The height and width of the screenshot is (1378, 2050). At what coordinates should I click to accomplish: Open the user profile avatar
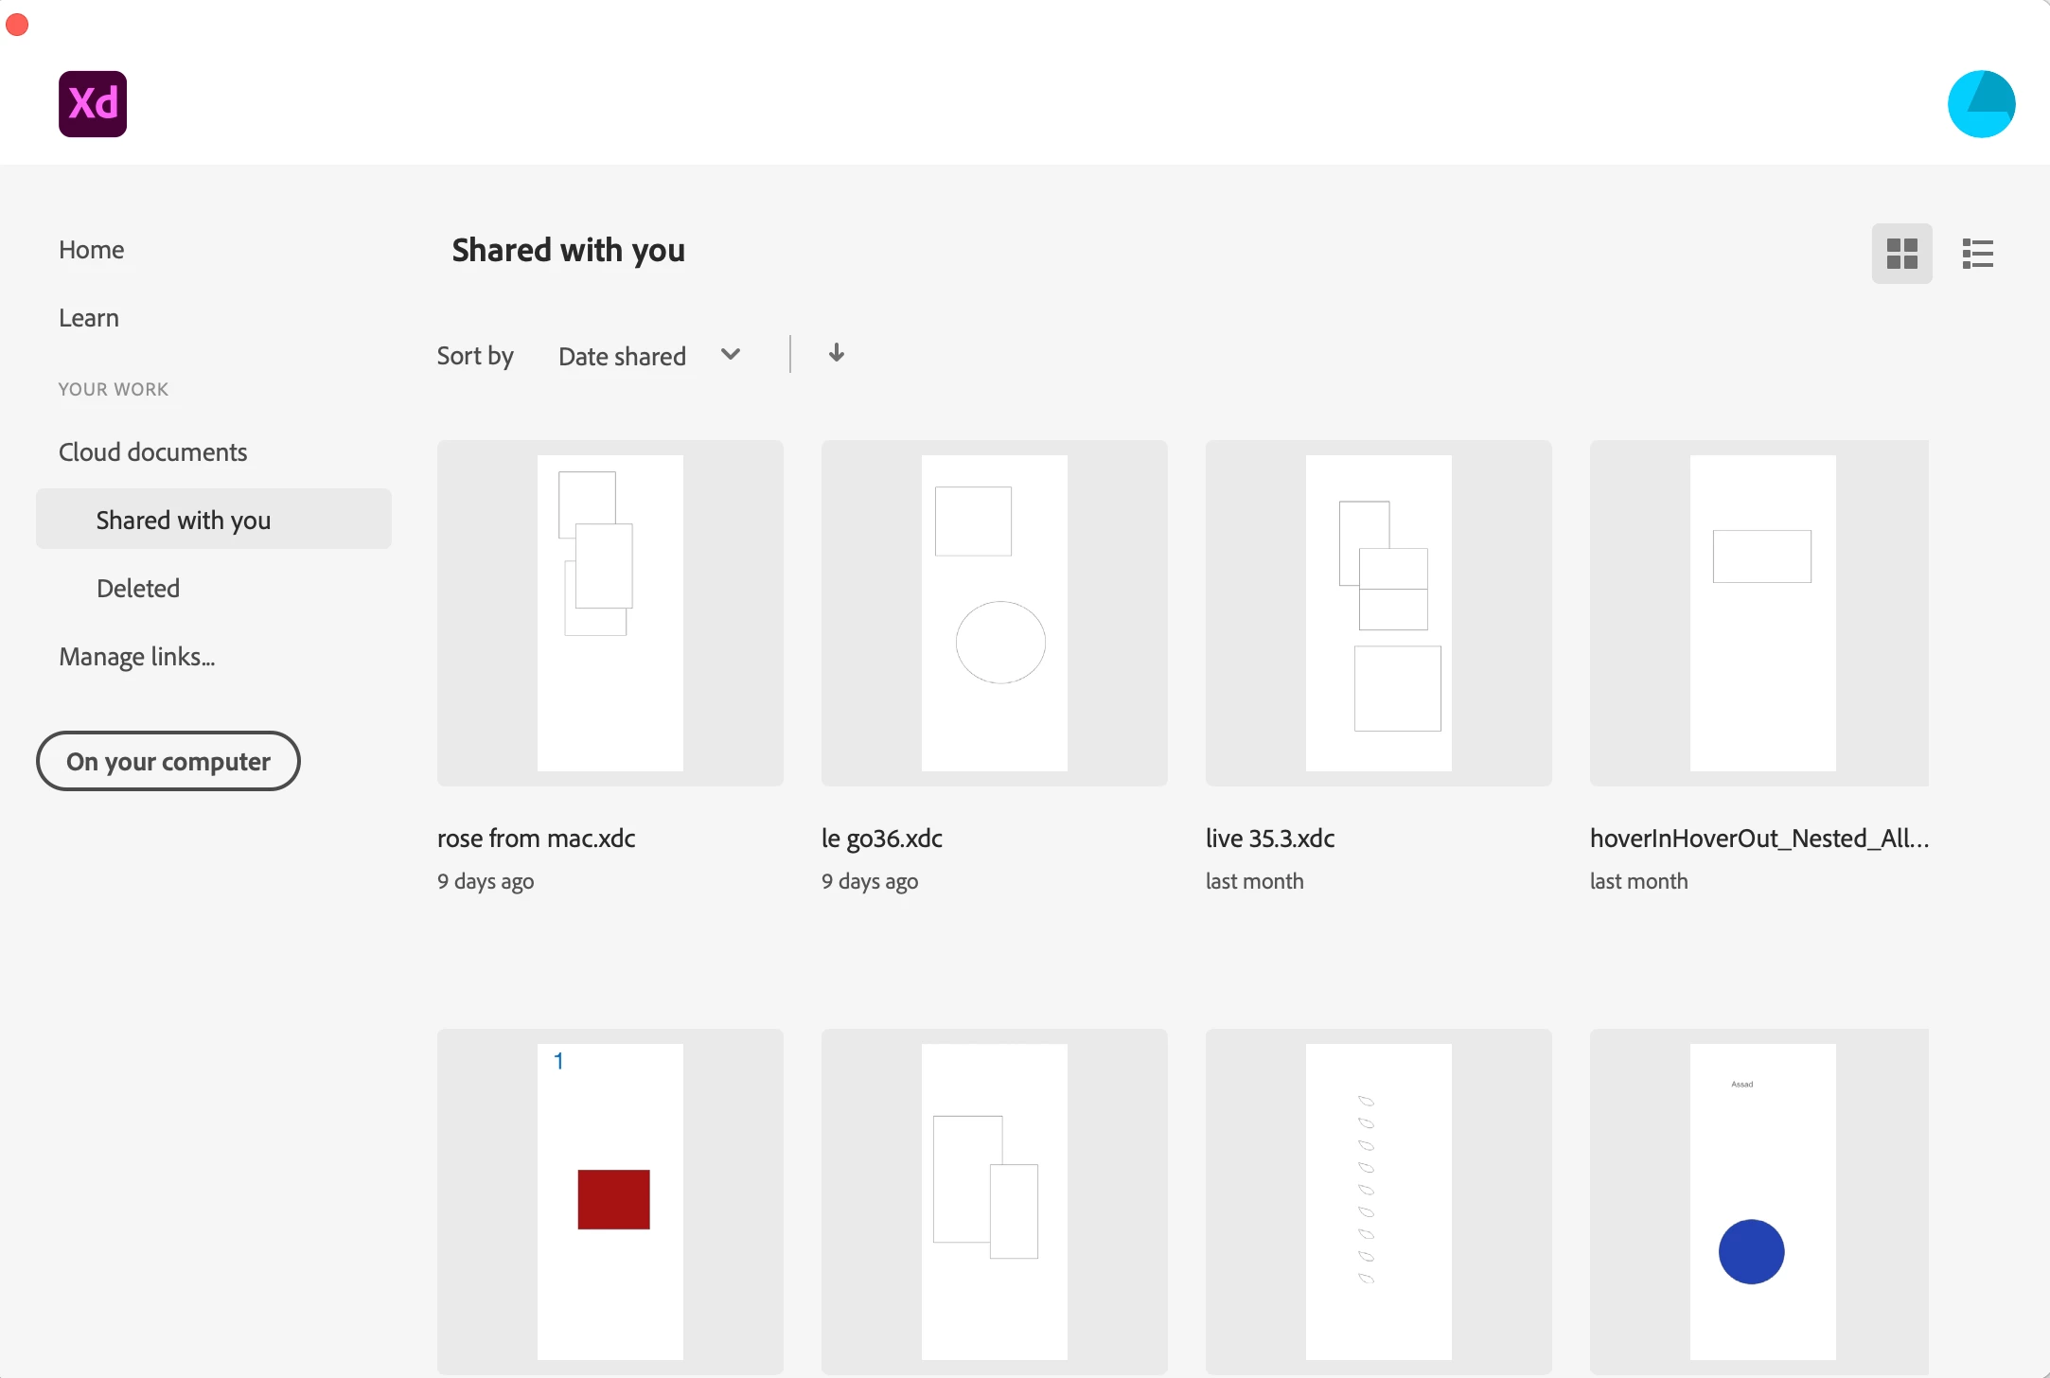pyautogui.click(x=1980, y=104)
